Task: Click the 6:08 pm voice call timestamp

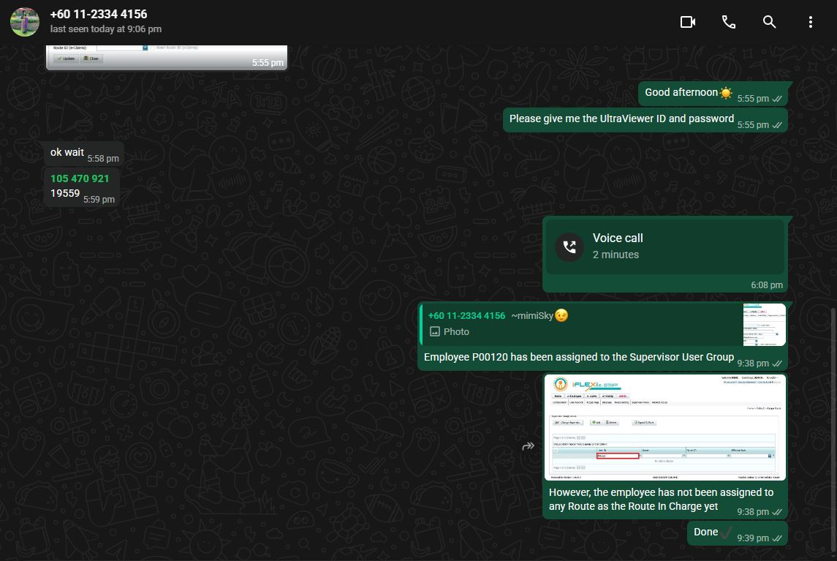Action: pos(767,285)
